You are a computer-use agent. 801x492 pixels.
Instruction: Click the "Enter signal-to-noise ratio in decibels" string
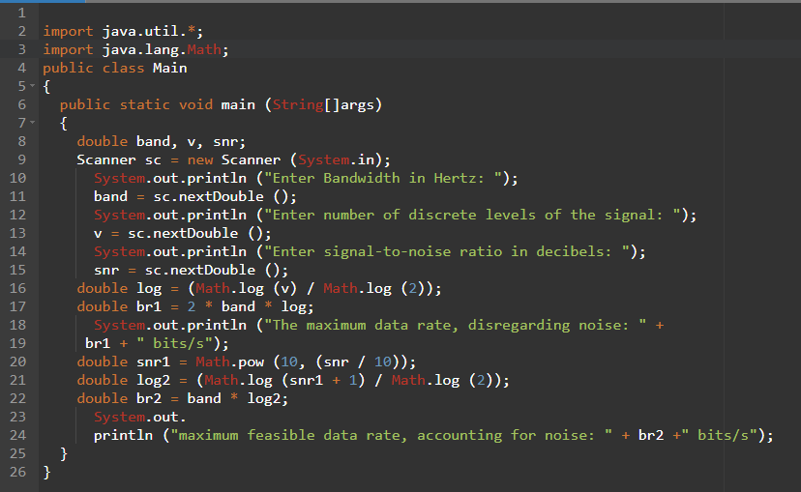coord(446,251)
